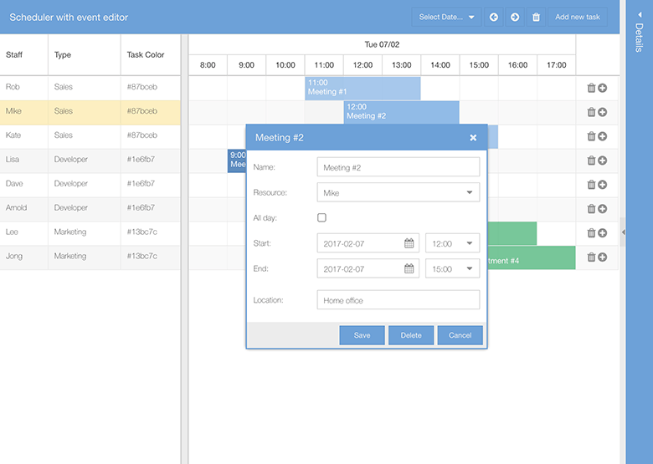Screen dimensions: 653x464
Task: Open the Start time dropdown 12:00
Action: coord(452,243)
